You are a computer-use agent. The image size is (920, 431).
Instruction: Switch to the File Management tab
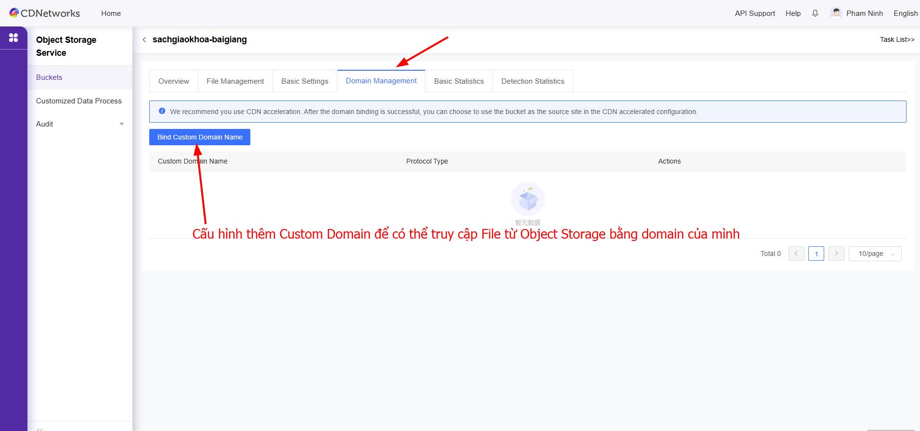[235, 81]
